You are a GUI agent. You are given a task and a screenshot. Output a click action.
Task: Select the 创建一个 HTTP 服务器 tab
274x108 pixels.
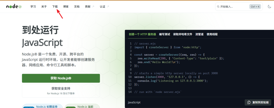142,34
